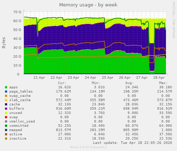Viewport: 177px width, 151px height.
Task: Click the apps green legend swatch
Action: [6, 87]
